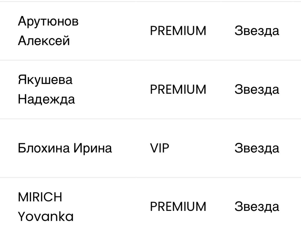Click PREMIUM in the Якушева Надежда row

(178, 89)
